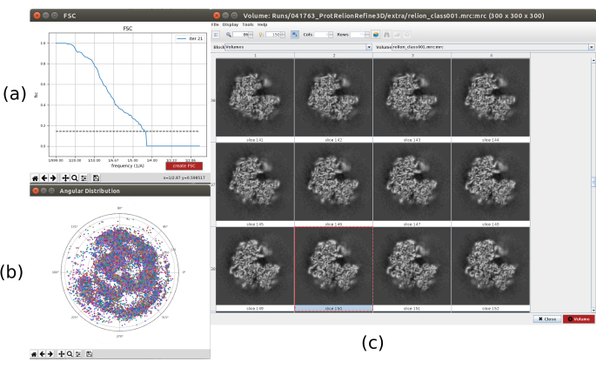Reset FSC plot view with home icon
This screenshot has width=596, height=368.
click(x=35, y=178)
